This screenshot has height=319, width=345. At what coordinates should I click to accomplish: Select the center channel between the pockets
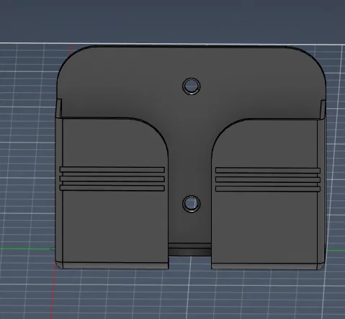click(x=189, y=168)
